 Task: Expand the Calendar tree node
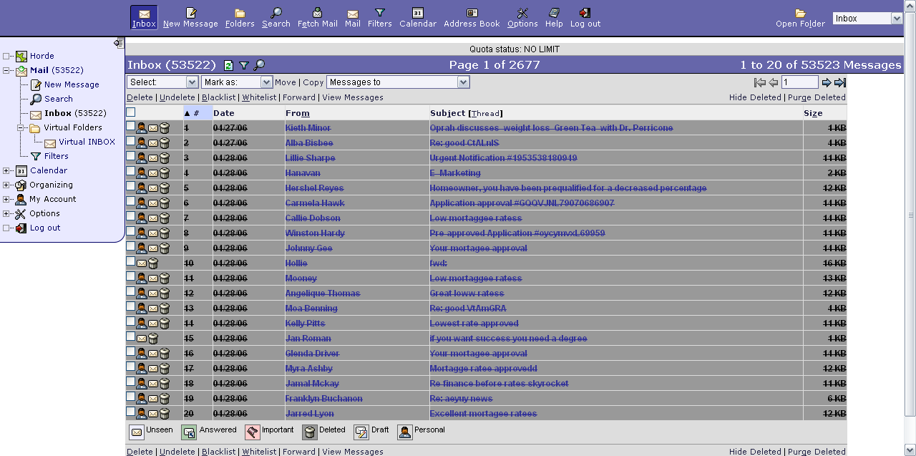[x=6, y=170]
